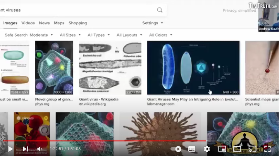Image resolution: width=279 pixels, height=156 pixels.
Task: Expand All Layouts filter
Action: coord(129,35)
